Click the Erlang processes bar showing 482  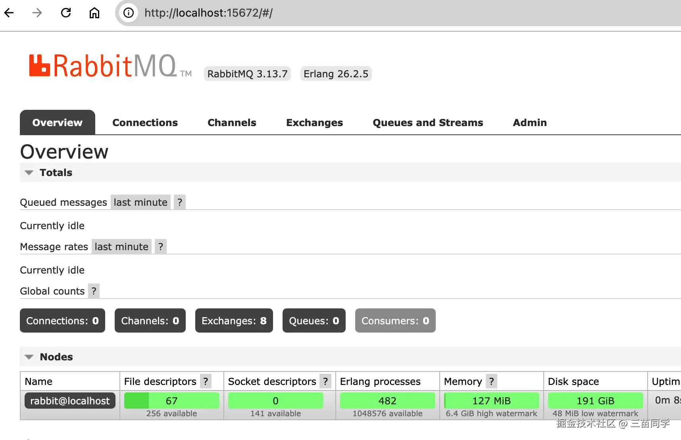tap(388, 401)
